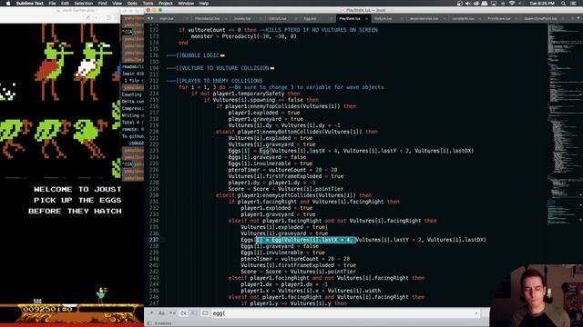The image size is (583, 327).
Task: Click the ostrich player sprite in game window
Action: pyautogui.click(x=101, y=295)
